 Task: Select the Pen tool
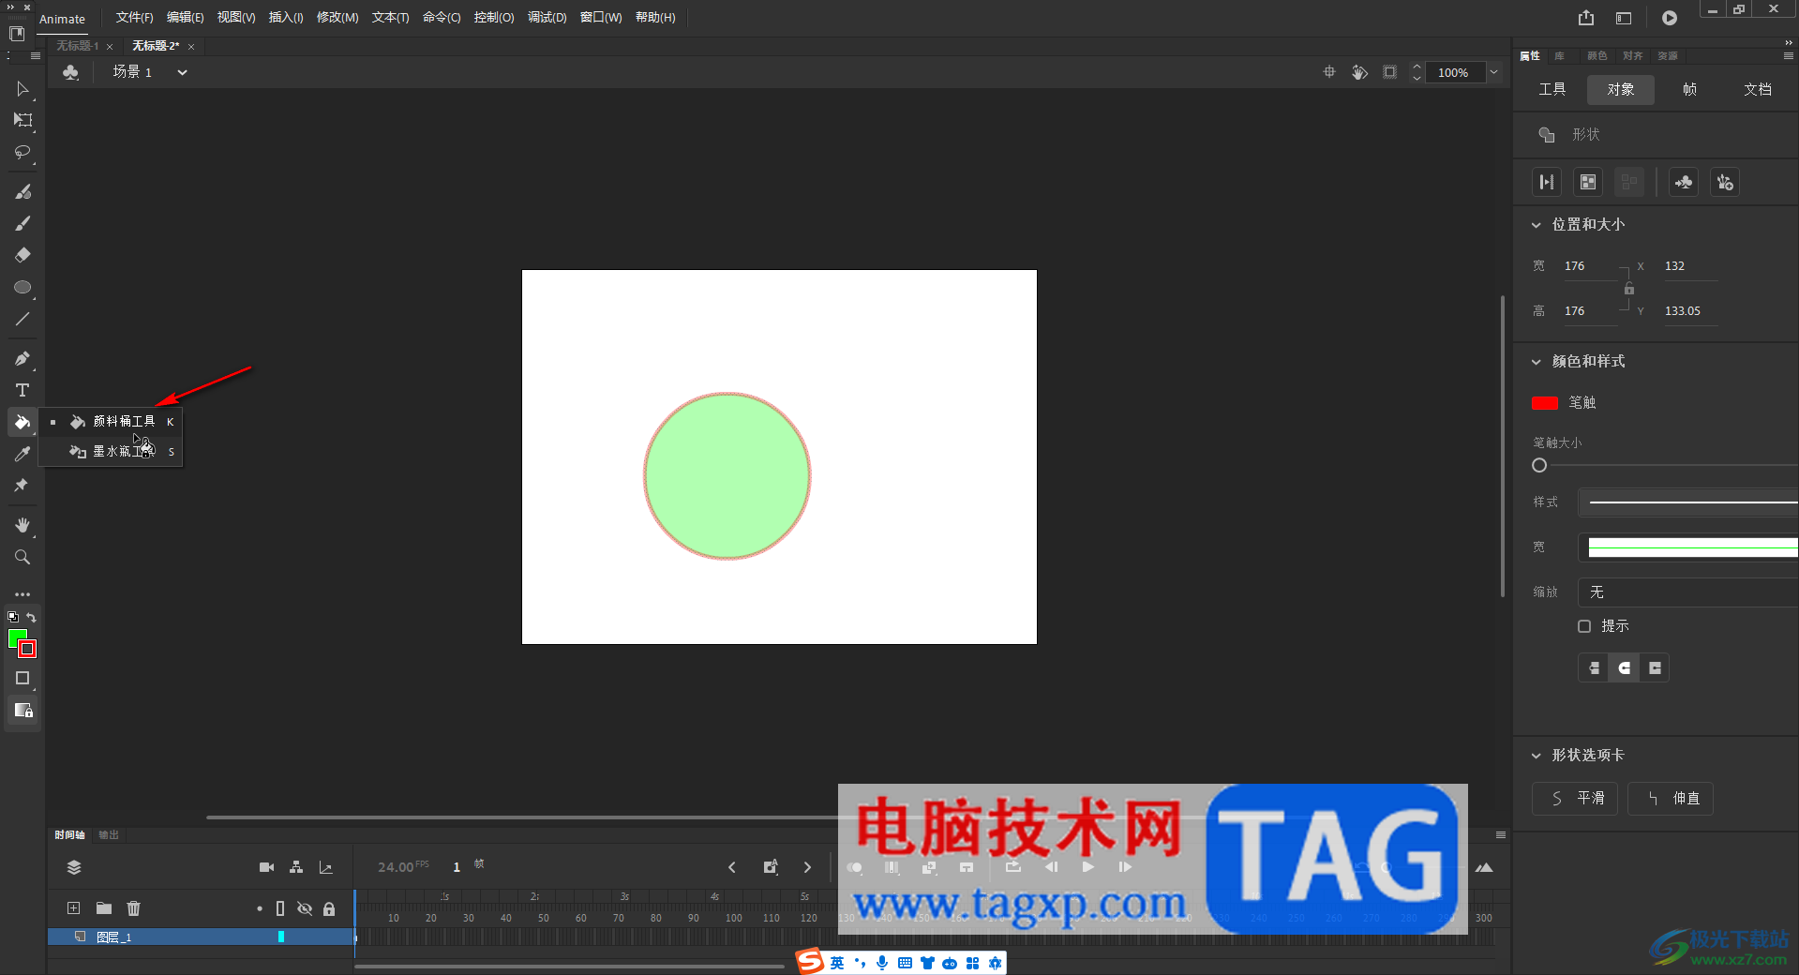click(22, 359)
